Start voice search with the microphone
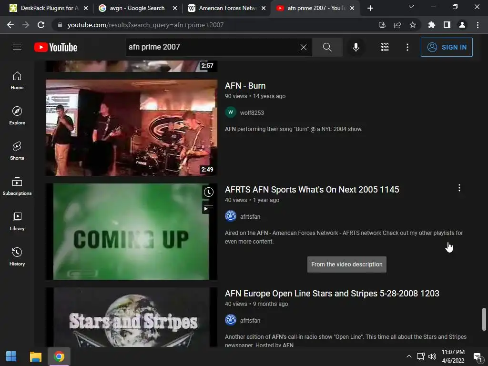Viewport: 488px width, 366px height. point(356,47)
